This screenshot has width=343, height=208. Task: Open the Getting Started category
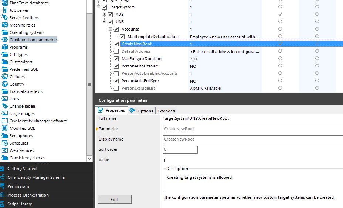[x=46, y=169]
